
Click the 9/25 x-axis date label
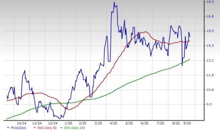click(187, 123)
